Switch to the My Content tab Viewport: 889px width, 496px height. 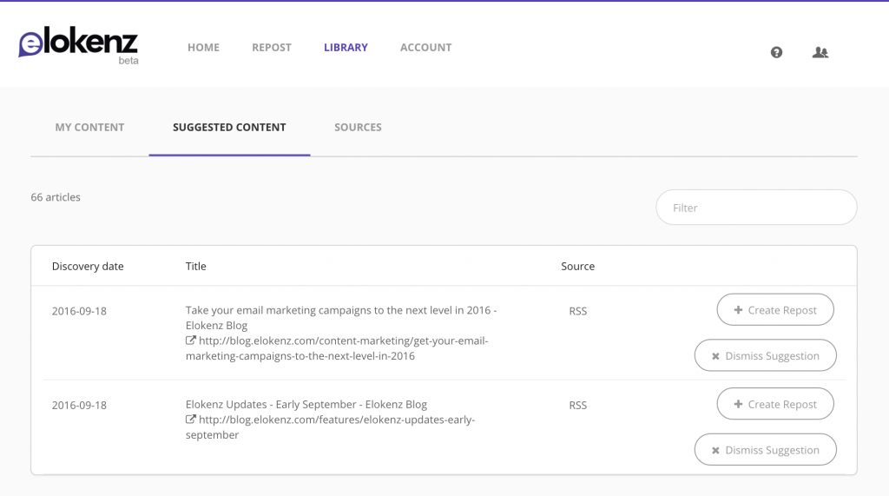(89, 128)
